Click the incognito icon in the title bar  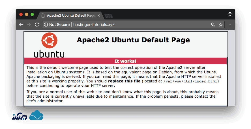click(230, 15)
